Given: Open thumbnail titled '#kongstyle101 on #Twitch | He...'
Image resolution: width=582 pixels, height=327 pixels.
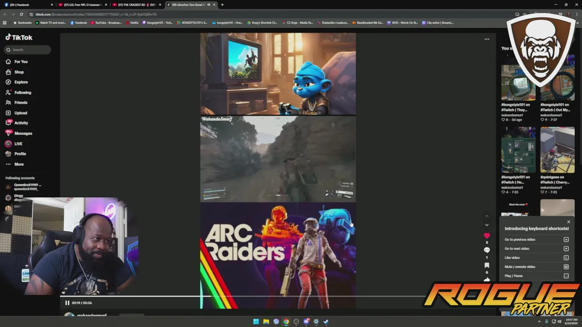Looking at the screenshot, I should tap(518, 150).
